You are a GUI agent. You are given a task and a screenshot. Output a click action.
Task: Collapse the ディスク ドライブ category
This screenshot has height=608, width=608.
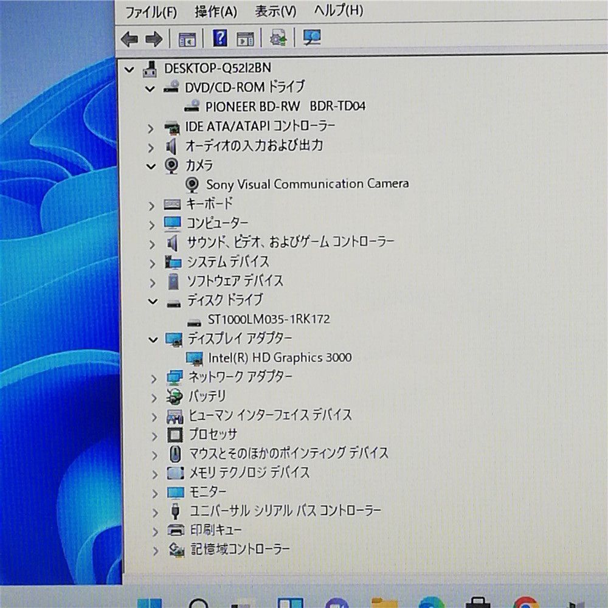(x=153, y=302)
